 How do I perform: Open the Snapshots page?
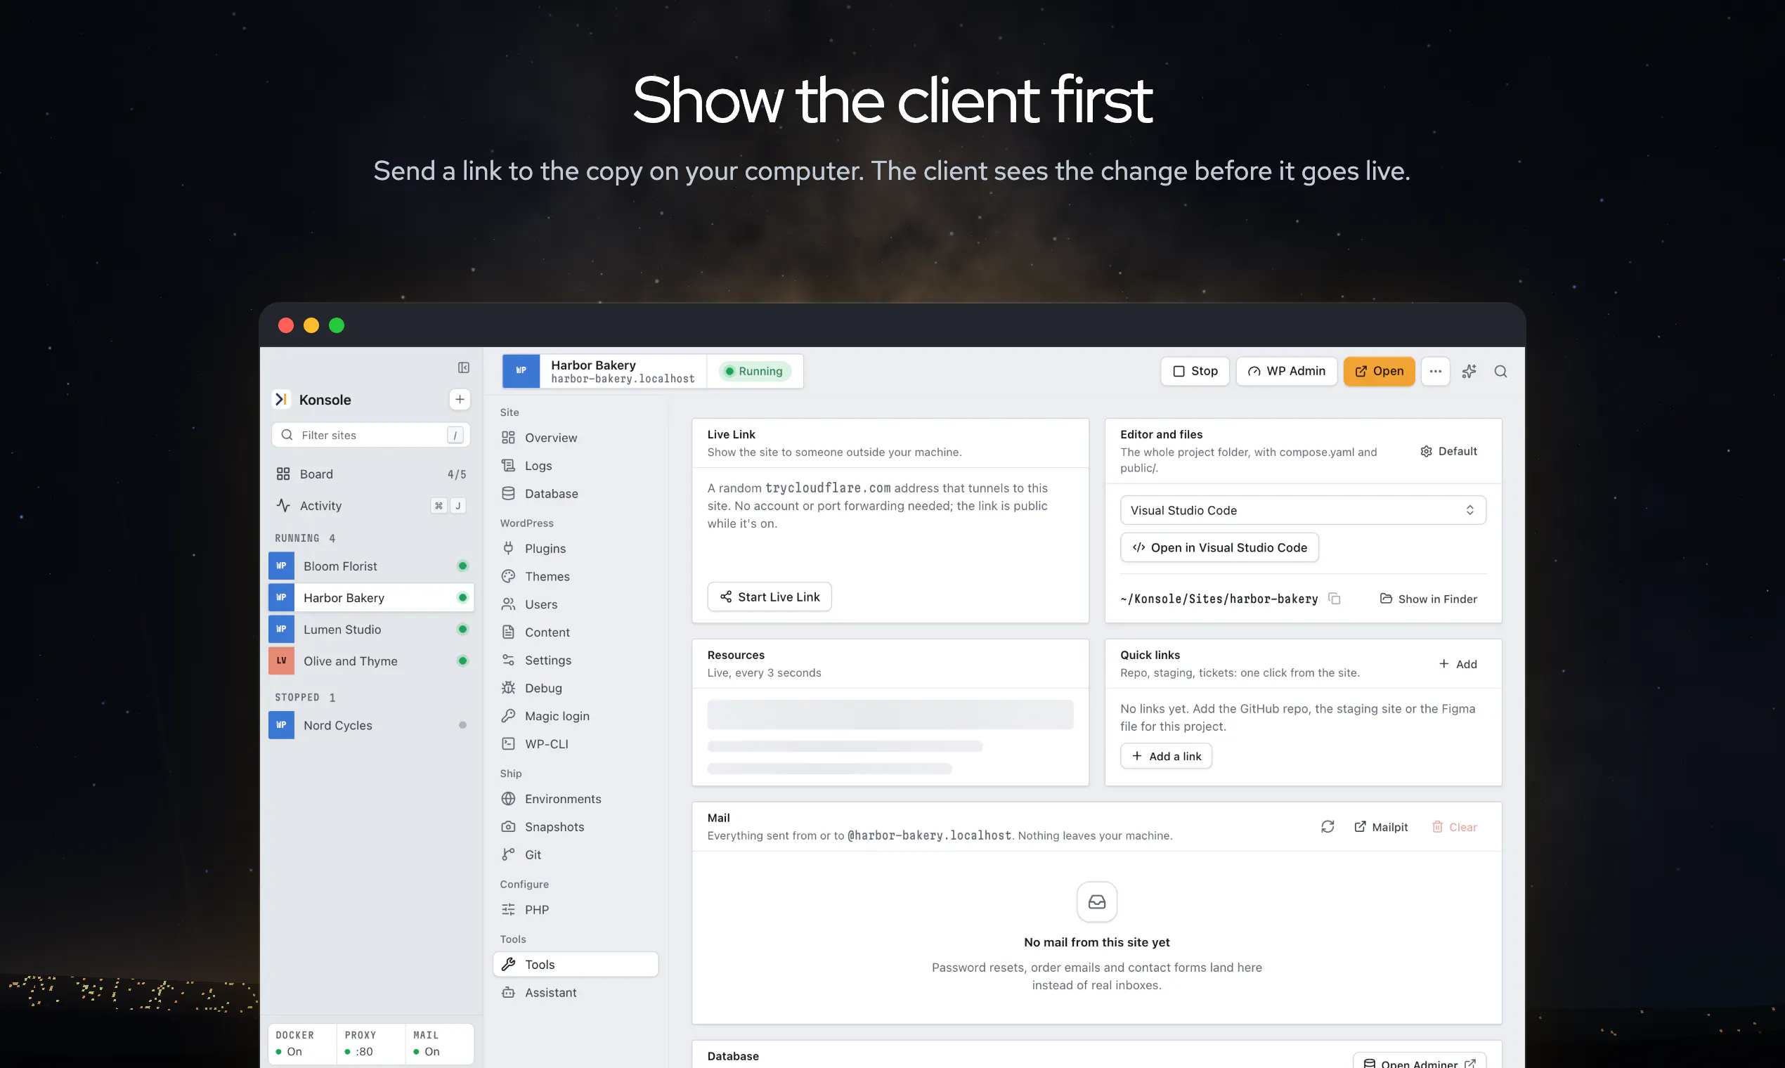pyautogui.click(x=575, y=827)
